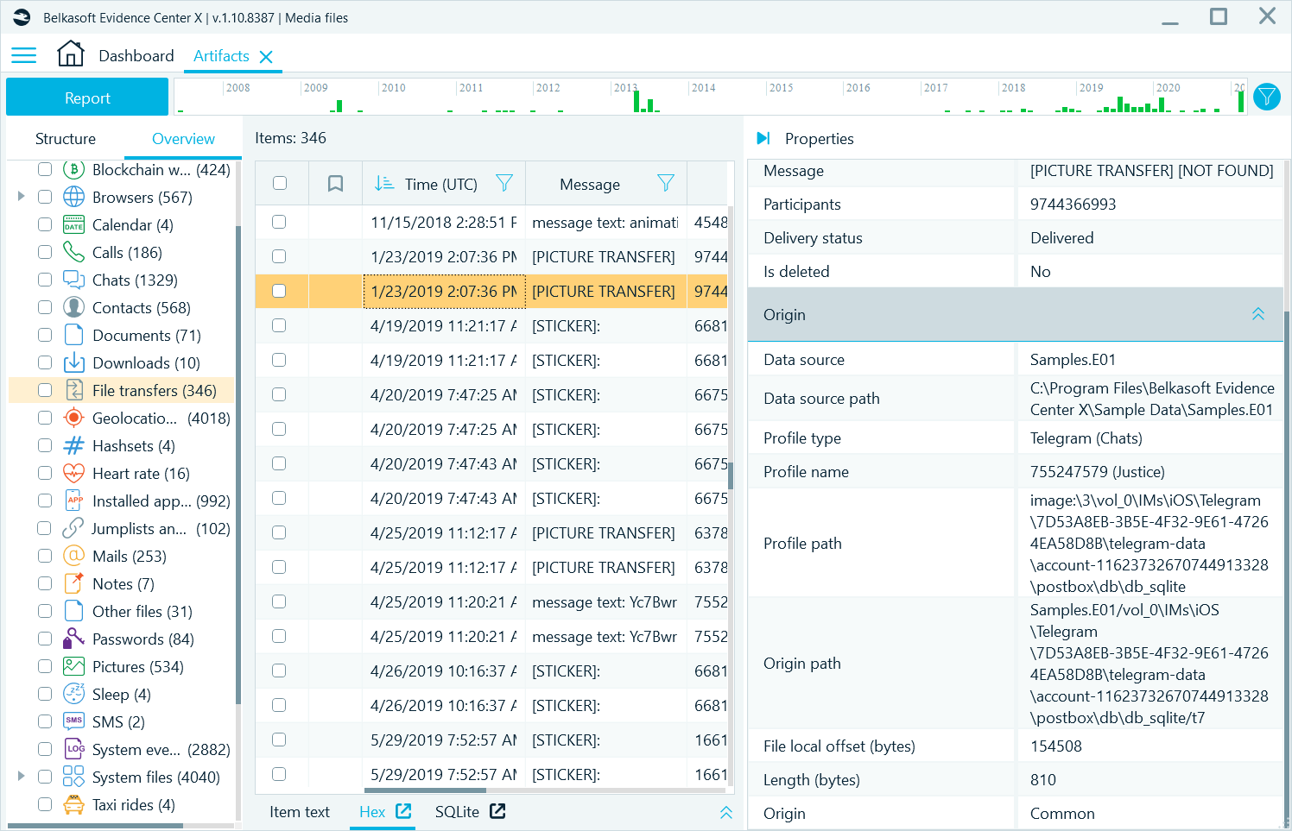This screenshot has height=831, width=1292.
Task: Tick the File transfers (346) checkbox
Action: coord(45,390)
